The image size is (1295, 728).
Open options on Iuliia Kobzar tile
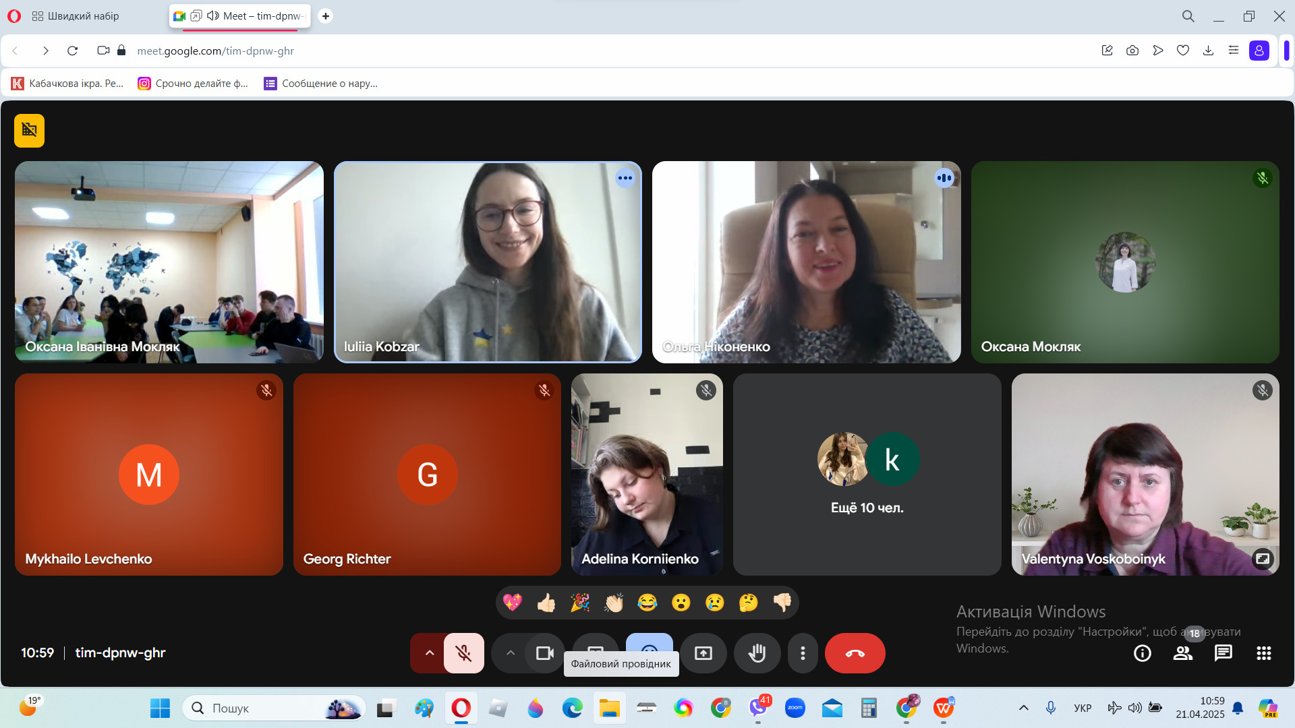[x=625, y=178]
